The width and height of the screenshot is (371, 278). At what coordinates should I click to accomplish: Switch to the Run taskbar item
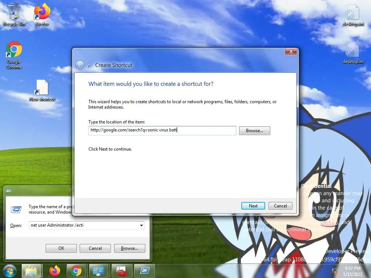click(144, 271)
